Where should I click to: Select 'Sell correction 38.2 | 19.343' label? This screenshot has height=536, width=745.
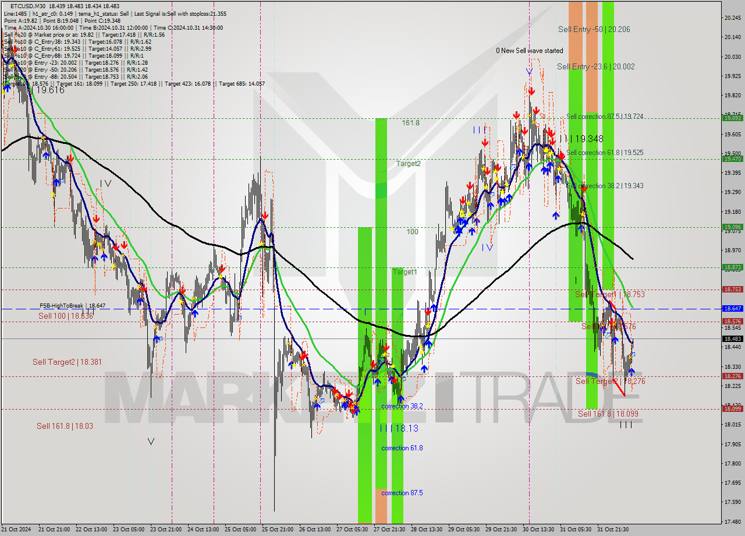pos(605,186)
